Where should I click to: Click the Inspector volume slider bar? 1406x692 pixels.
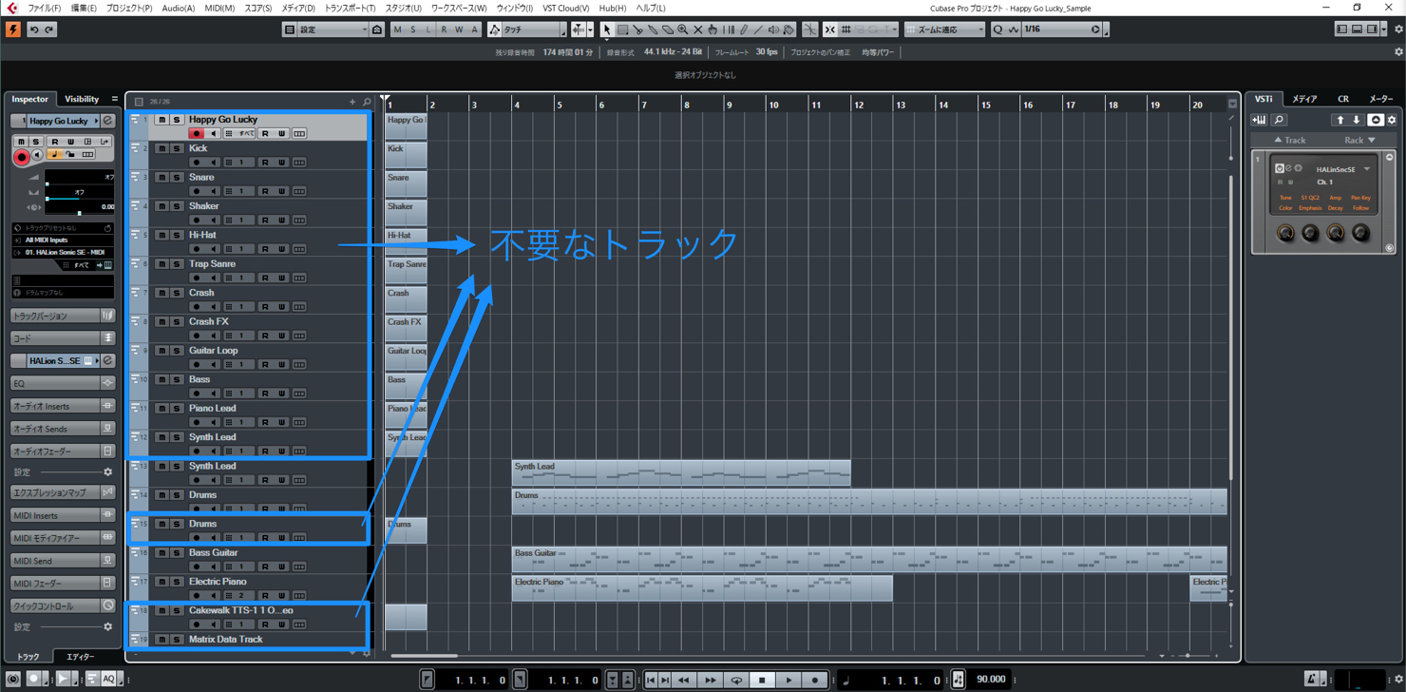(80, 184)
